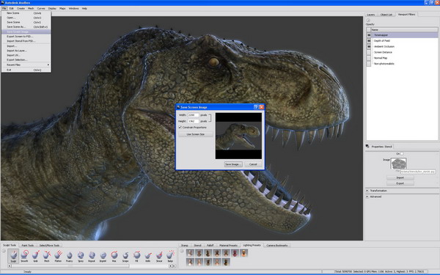440x275 pixels.
Task: Expand the Transformation section
Action: (367, 191)
